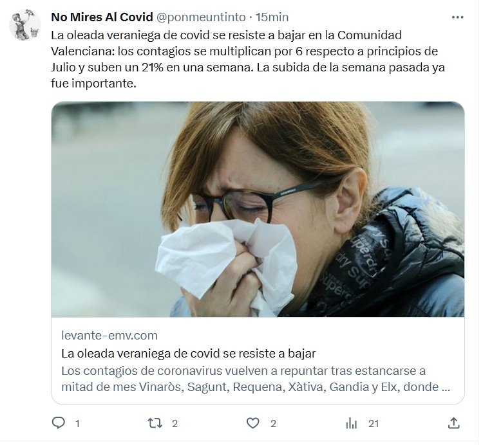
Task: Click the retweet arrows icon
Action: coord(155,423)
